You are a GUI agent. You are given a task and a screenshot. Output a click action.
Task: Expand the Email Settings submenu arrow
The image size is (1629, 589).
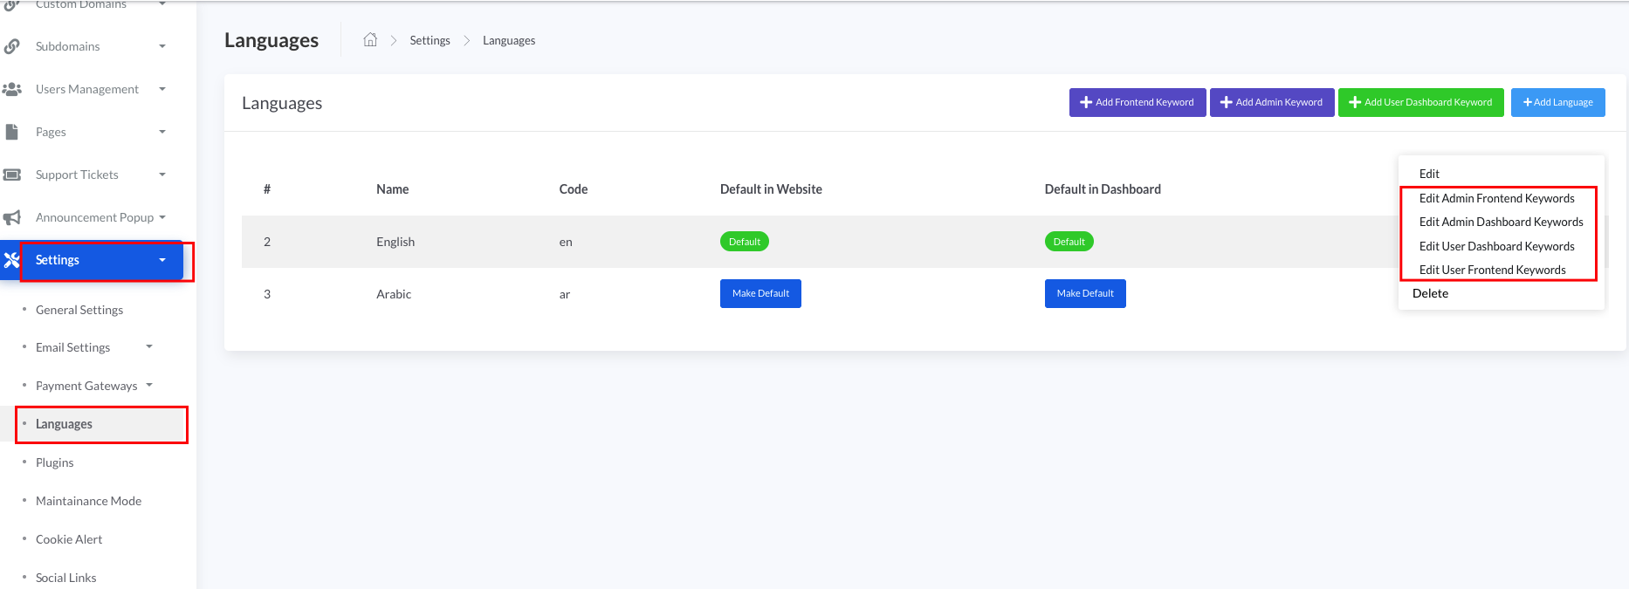click(x=149, y=347)
